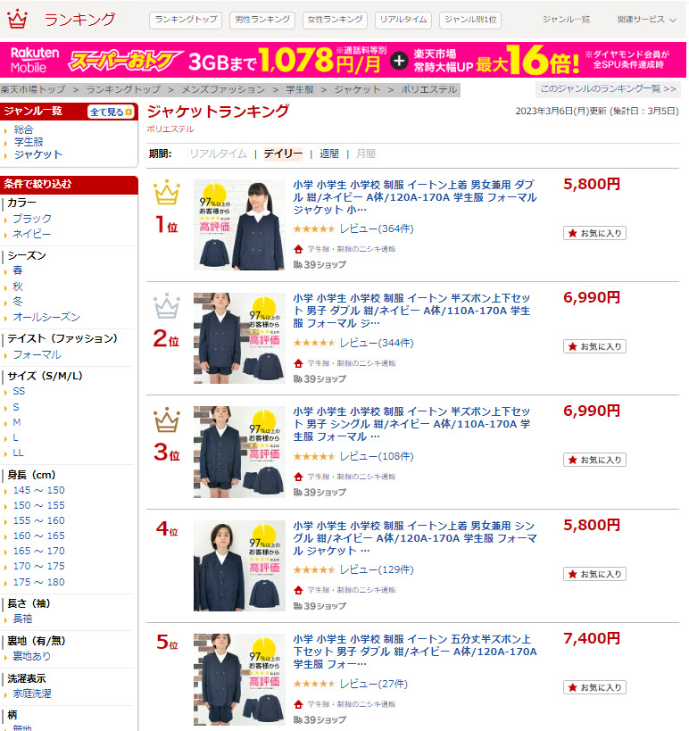Add rank 5 item to お気に入り
The height and width of the screenshot is (731, 689).
pos(594,687)
